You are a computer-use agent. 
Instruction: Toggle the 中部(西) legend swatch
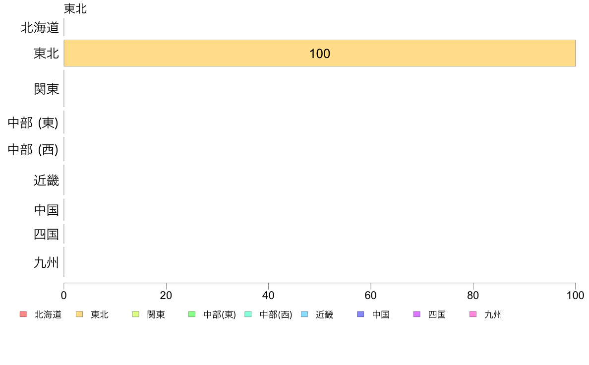click(x=248, y=314)
